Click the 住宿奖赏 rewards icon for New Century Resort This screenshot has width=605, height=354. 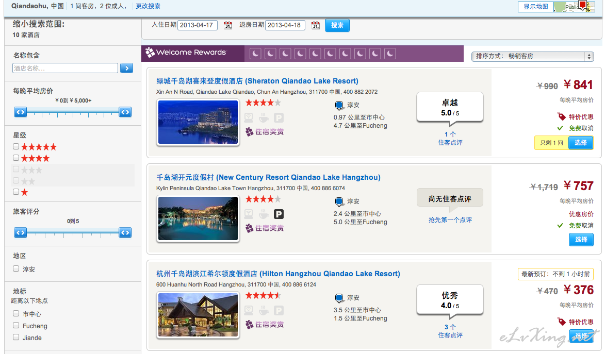(x=250, y=228)
